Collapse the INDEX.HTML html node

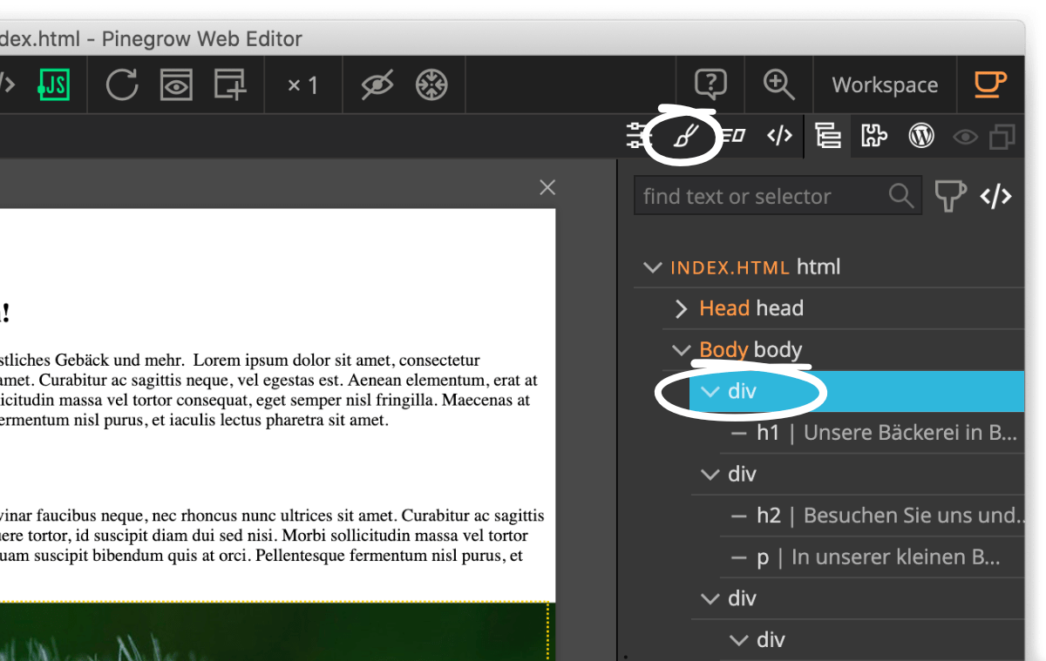(x=652, y=267)
